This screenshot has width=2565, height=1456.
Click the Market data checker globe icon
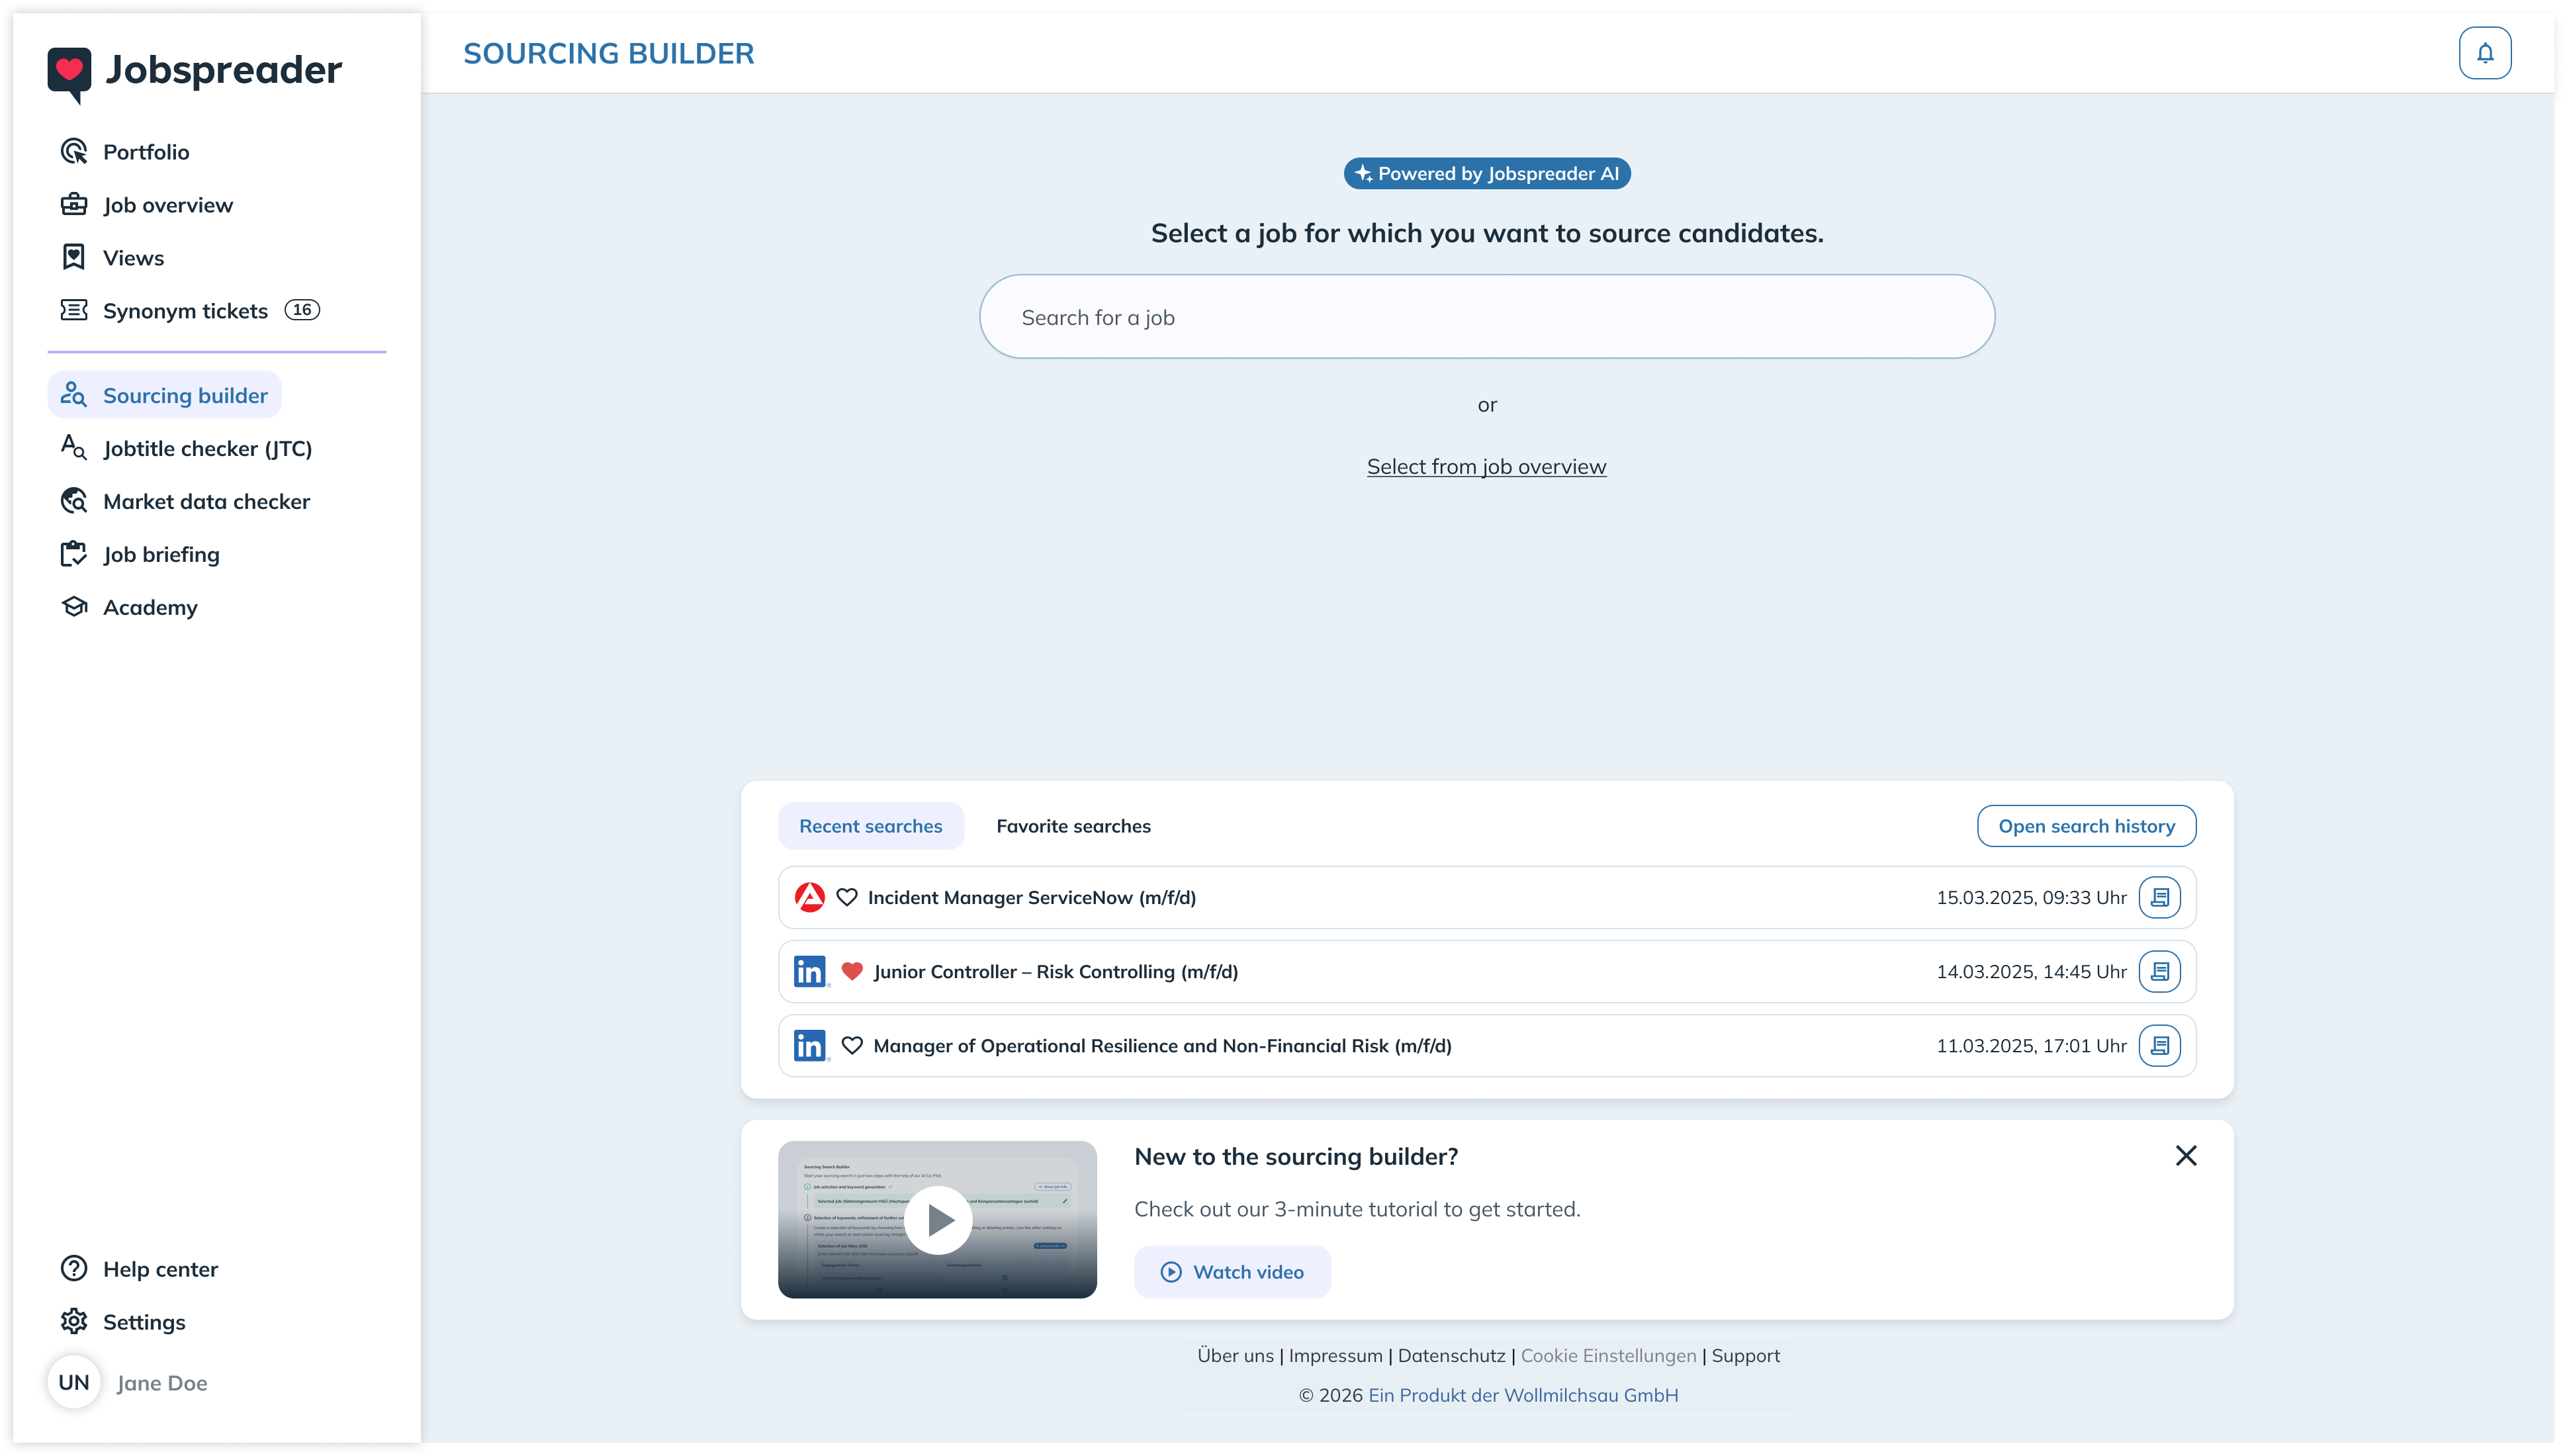click(x=74, y=501)
